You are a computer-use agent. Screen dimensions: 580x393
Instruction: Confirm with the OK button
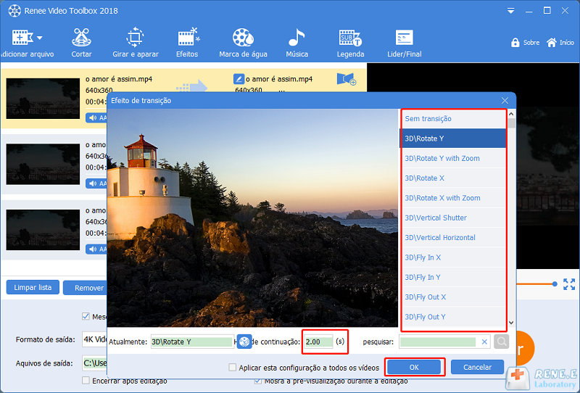(414, 367)
